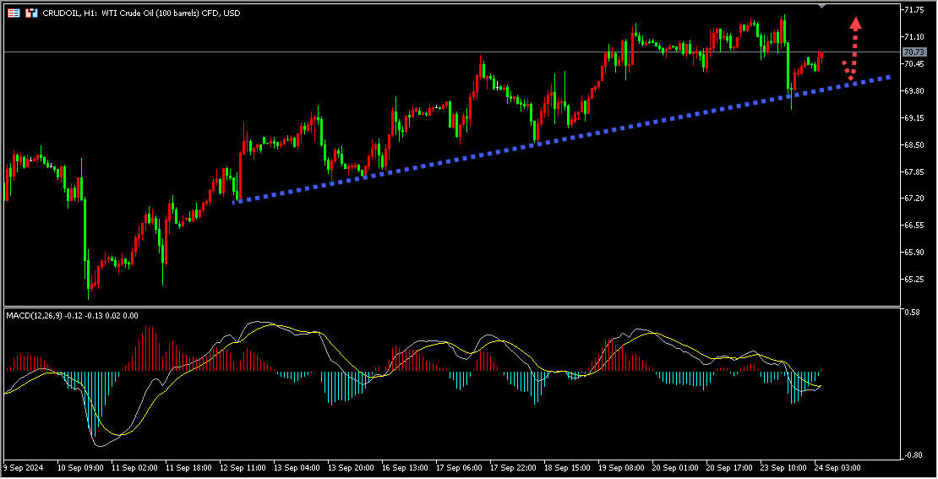Click the 71.10 price axis label
The image size is (938, 479).
tap(915, 37)
